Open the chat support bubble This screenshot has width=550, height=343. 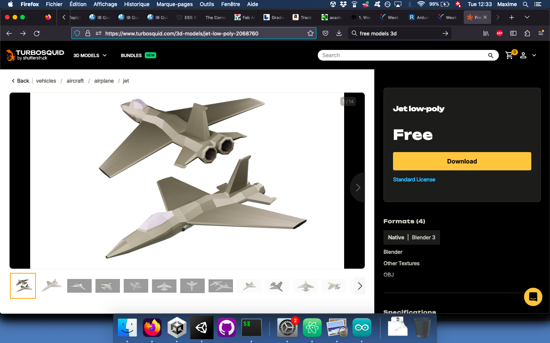[533, 297]
